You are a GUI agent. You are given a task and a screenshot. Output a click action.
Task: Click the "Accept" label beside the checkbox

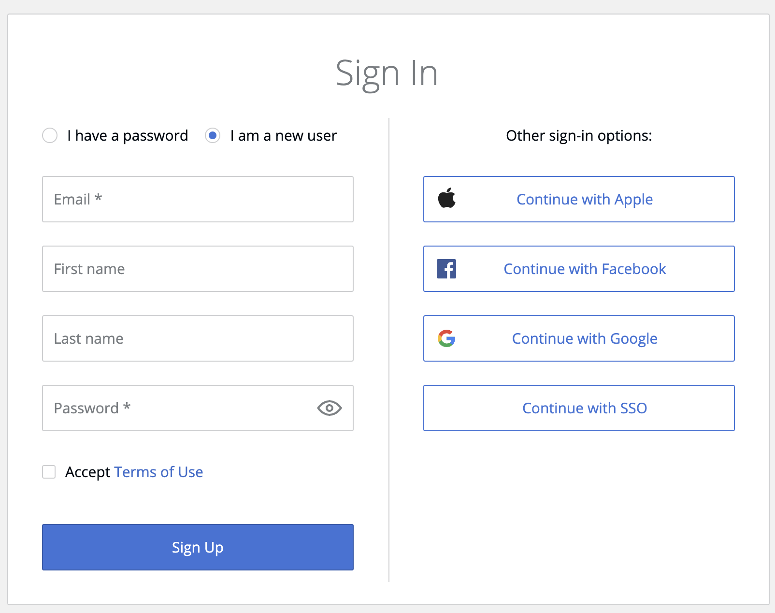(88, 472)
